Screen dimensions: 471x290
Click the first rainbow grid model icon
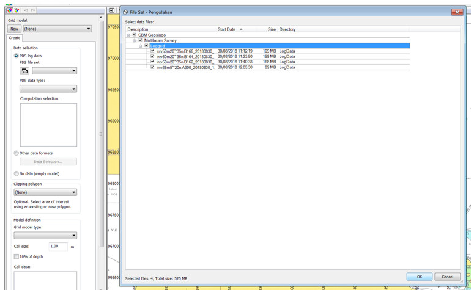tap(10, 10)
